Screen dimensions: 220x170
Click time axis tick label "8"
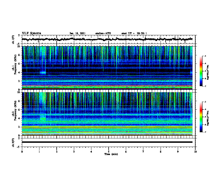point(161,152)
